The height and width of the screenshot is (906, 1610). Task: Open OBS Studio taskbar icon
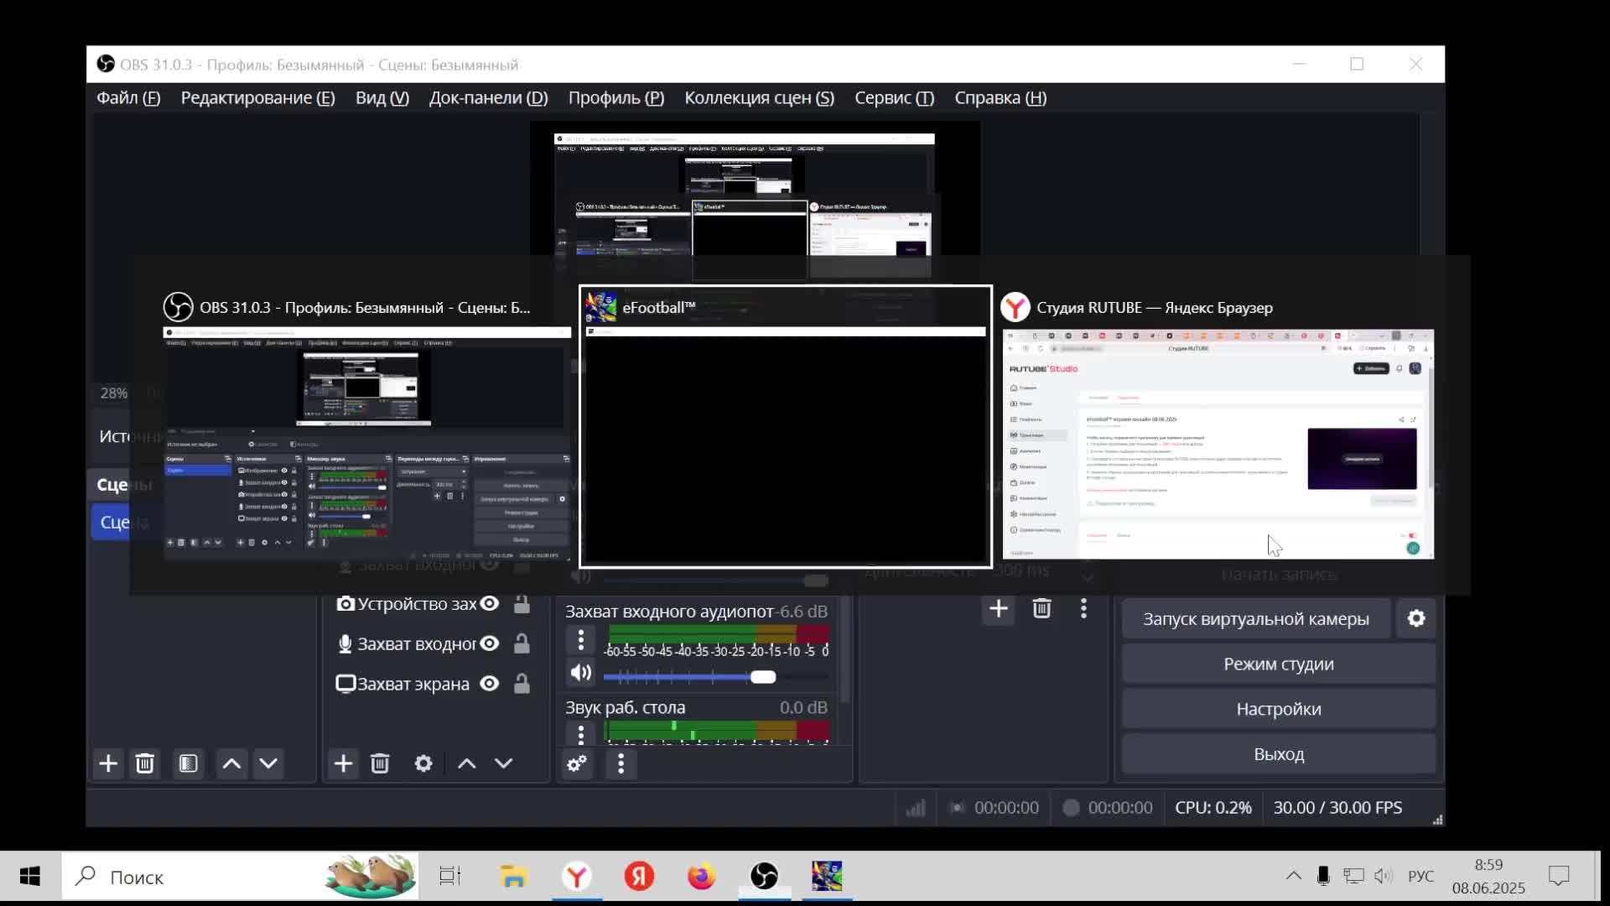764,877
